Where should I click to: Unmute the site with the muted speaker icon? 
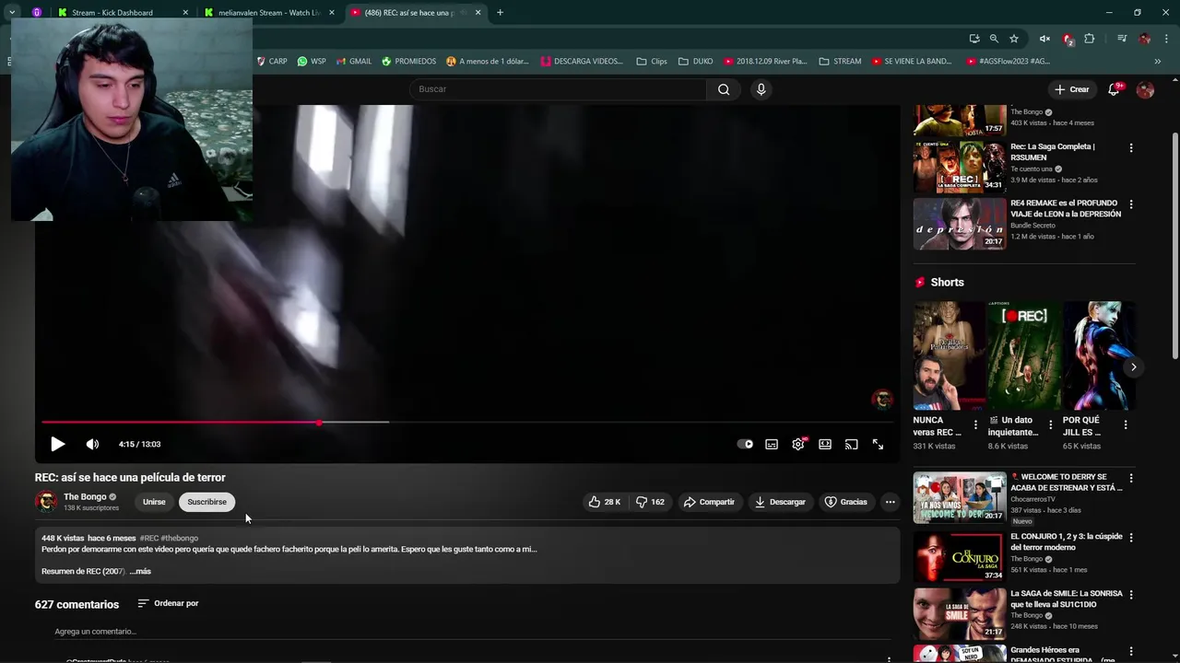tap(1044, 39)
